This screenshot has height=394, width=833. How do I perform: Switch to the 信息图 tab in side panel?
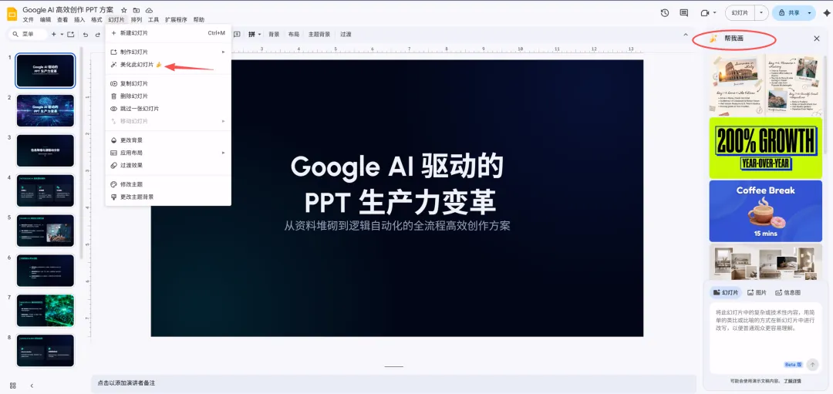787,292
